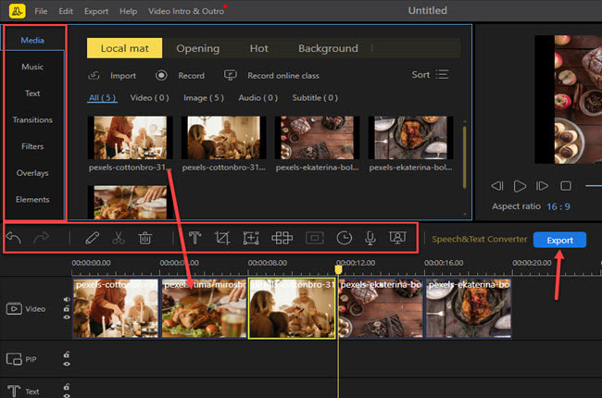Click the trash delete icon
The image size is (602, 398).
145,238
